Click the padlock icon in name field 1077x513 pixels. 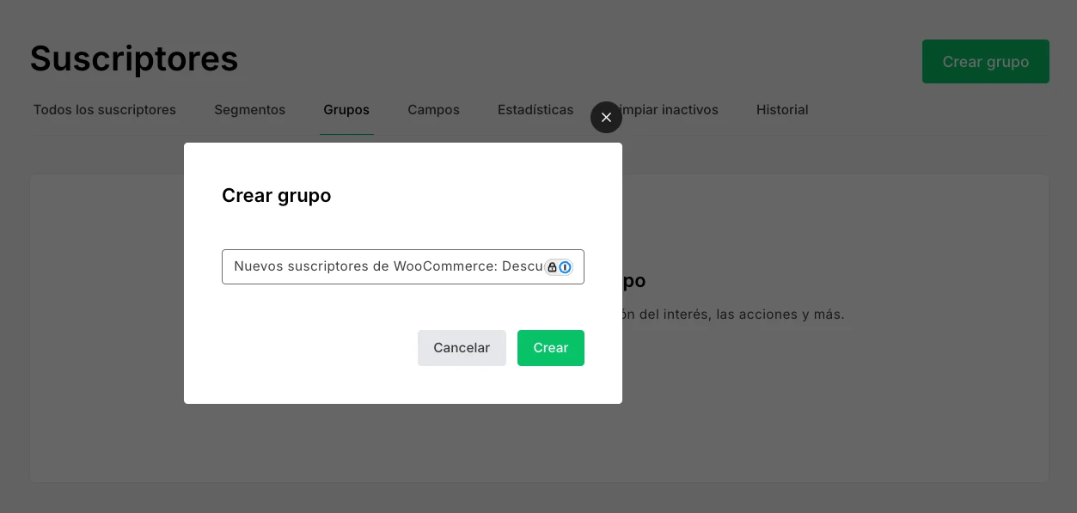[x=552, y=267]
